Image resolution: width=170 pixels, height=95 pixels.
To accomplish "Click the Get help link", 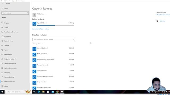I will click(x=162, y=21).
